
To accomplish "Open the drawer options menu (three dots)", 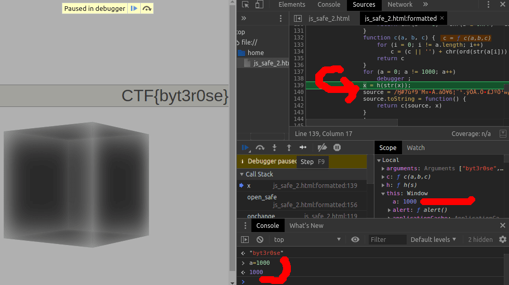I will tap(245, 226).
